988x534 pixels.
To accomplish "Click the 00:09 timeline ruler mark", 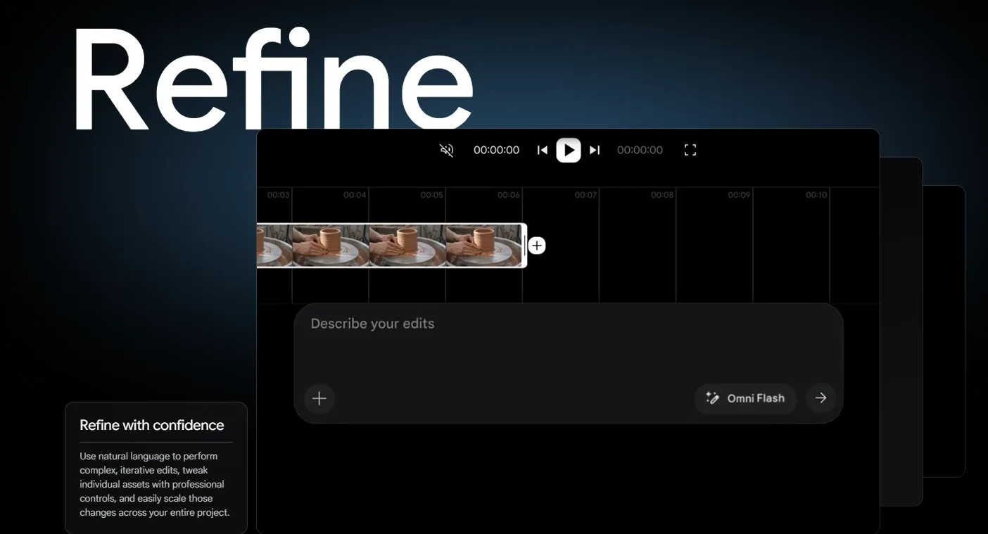I will coord(739,195).
